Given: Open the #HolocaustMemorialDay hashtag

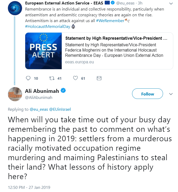Looking at the screenshot, I should point(48,27).
